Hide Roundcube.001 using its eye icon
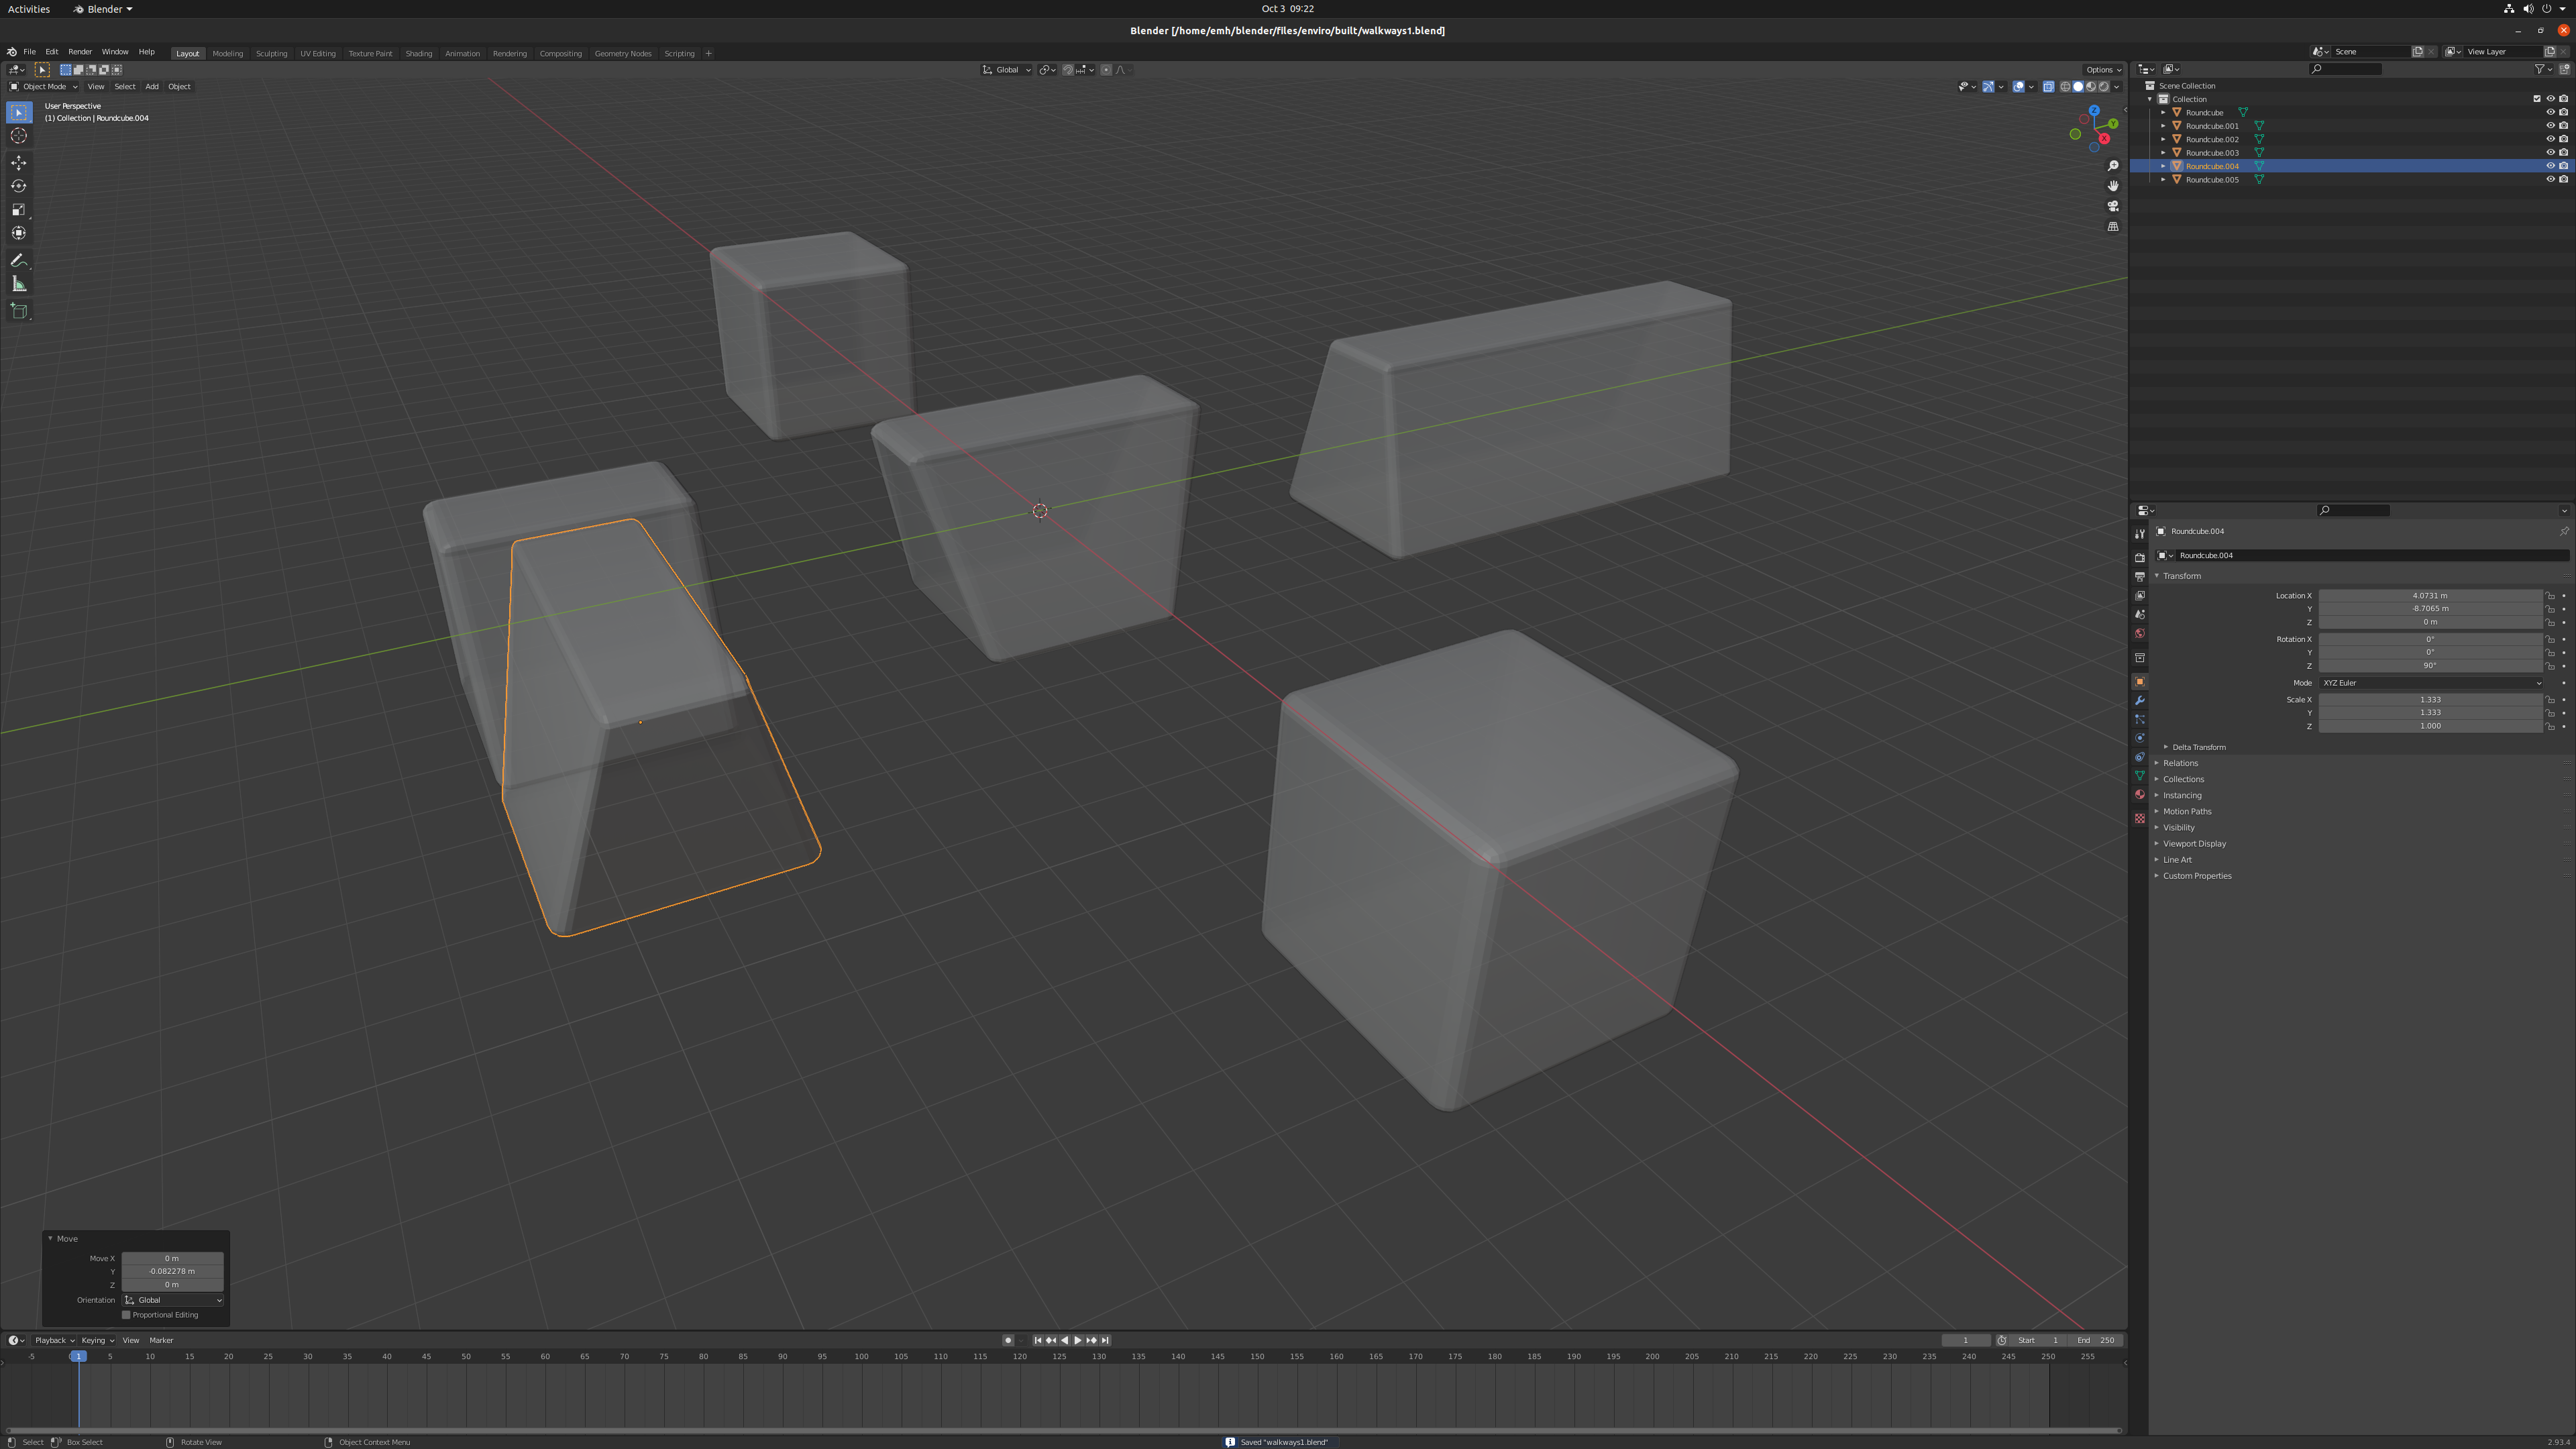2576x1449 pixels. point(2550,126)
